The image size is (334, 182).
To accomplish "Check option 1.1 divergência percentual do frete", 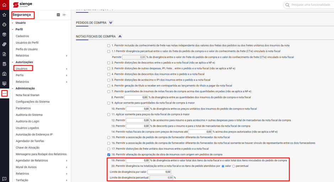I will pyautogui.click(x=109, y=51).
